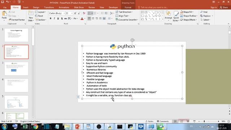The width and height of the screenshot is (231, 130).
Task: Switch to Slide Sorter view
Action: 182,121
